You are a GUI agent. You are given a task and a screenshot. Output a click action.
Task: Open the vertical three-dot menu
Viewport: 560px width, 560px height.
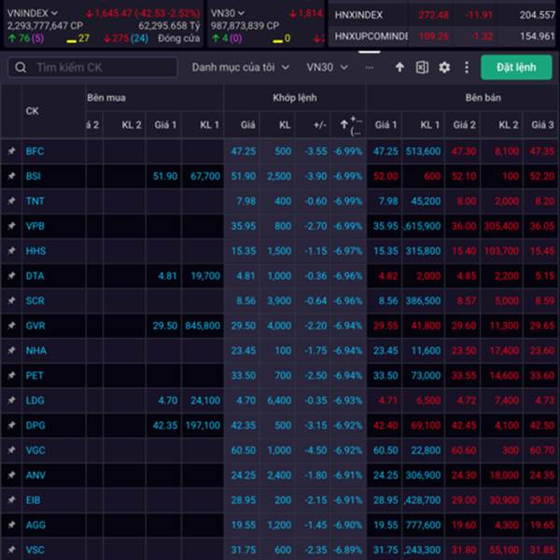[467, 67]
